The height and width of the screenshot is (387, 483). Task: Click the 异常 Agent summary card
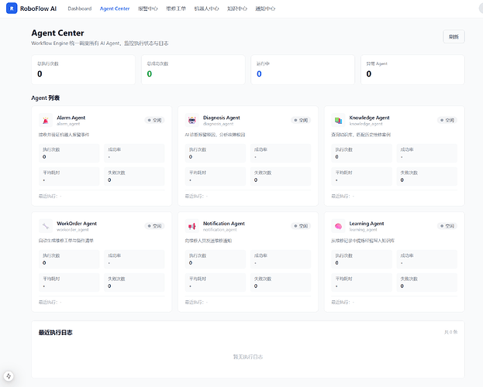412,70
